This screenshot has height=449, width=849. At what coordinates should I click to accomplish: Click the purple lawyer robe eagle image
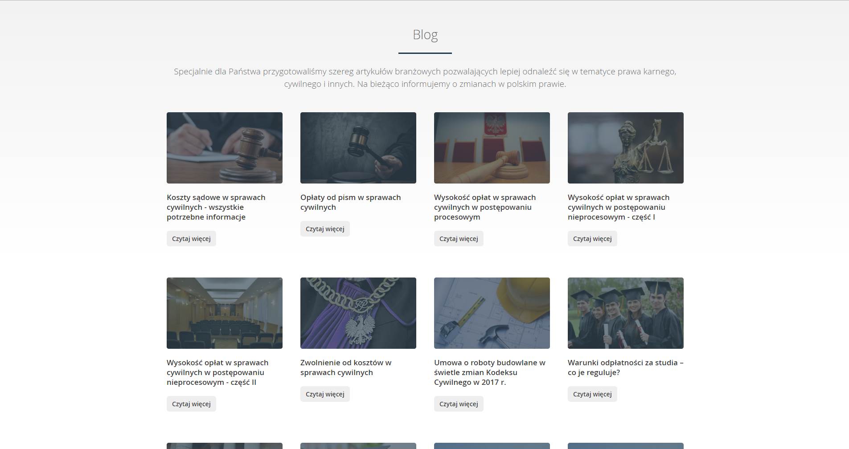[358, 313]
